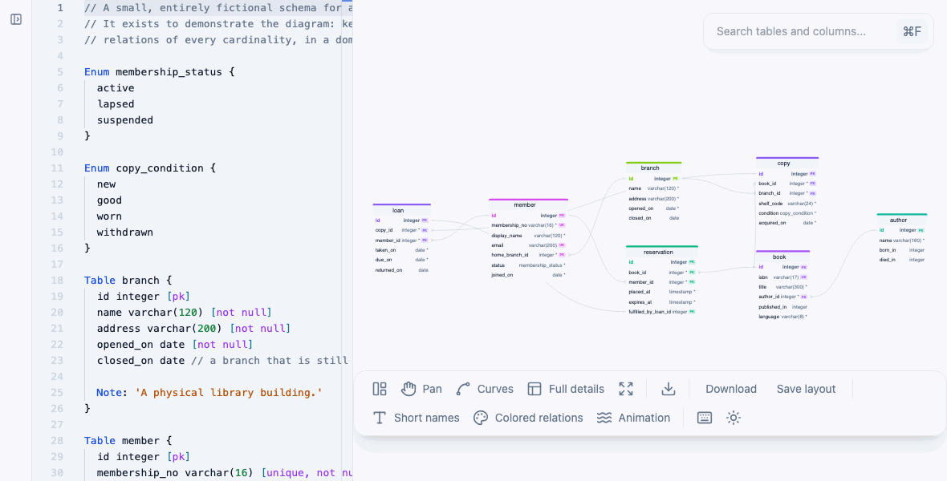Click died_in column in author table

click(x=902, y=260)
